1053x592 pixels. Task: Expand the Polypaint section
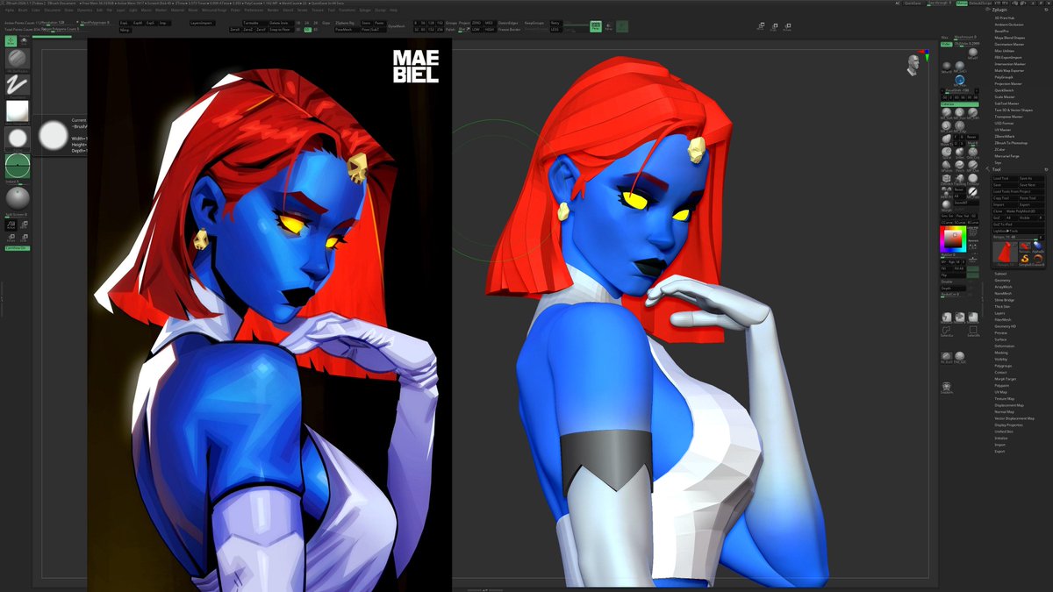[x=1001, y=385]
